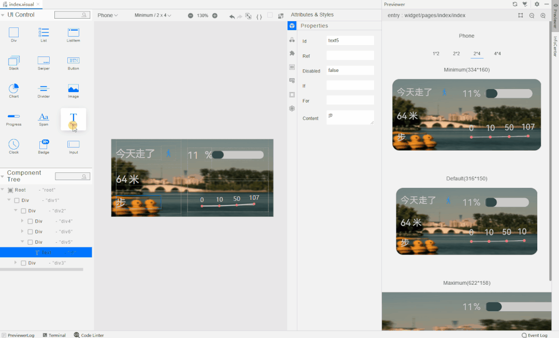Click the undo arrow in toolbar
559x338 pixels.
click(x=232, y=17)
